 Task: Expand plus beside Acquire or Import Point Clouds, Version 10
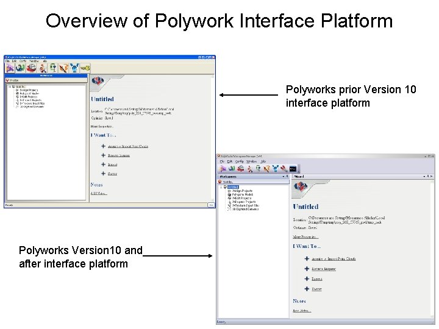[307, 259]
